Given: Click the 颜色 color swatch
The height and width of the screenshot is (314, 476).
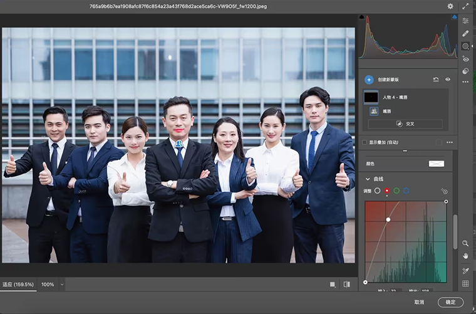Looking at the screenshot, I should [x=436, y=164].
